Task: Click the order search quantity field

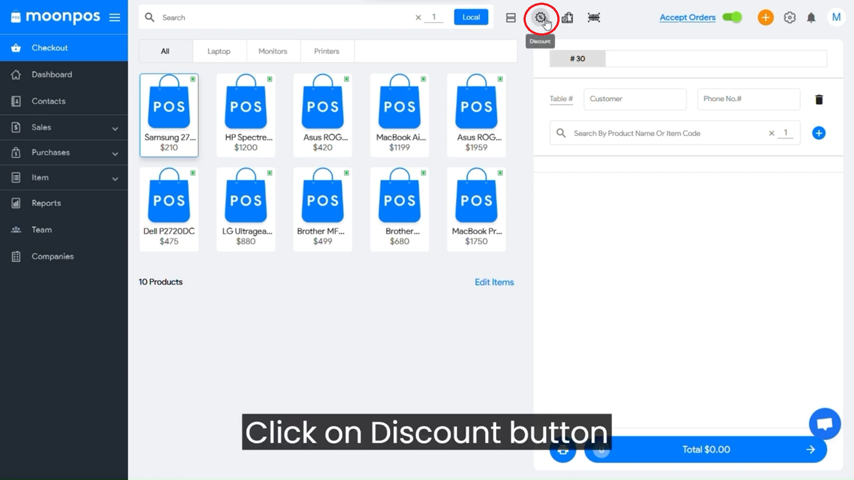Action: pyautogui.click(x=786, y=133)
